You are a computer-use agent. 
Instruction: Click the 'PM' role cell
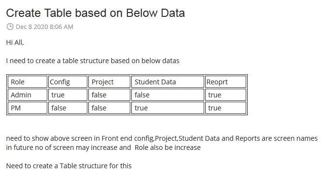(28, 107)
